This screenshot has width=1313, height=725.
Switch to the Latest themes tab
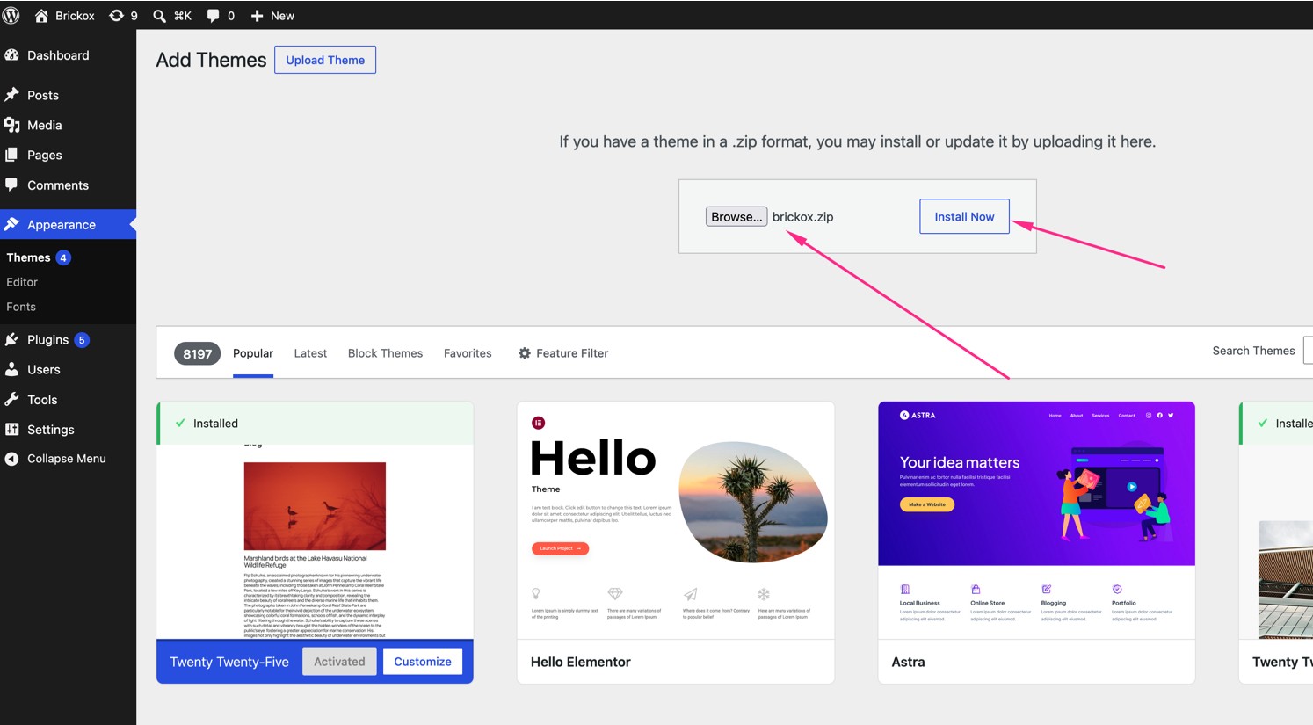[x=310, y=353]
